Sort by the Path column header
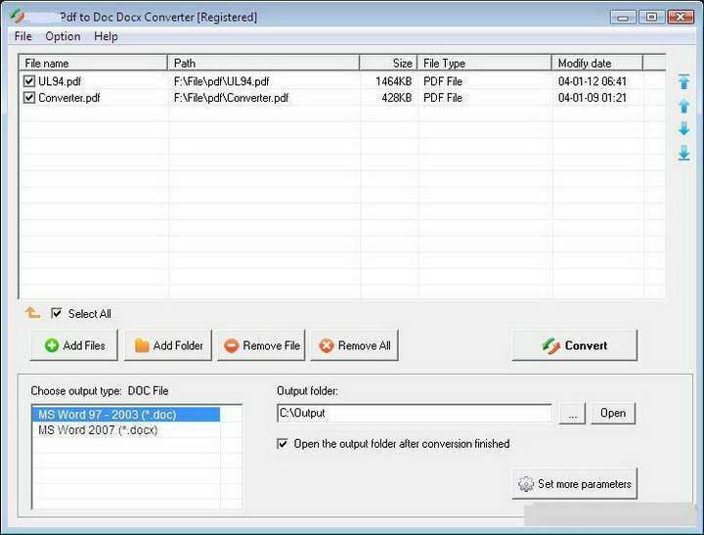This screenshot has height=535, width=704. click(x=264, y=64)
